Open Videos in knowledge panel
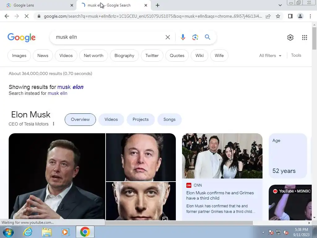317x238 pixels. coord(111,119)
